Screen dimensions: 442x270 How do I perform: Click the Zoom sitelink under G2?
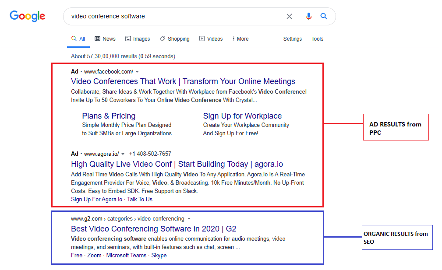94,256
